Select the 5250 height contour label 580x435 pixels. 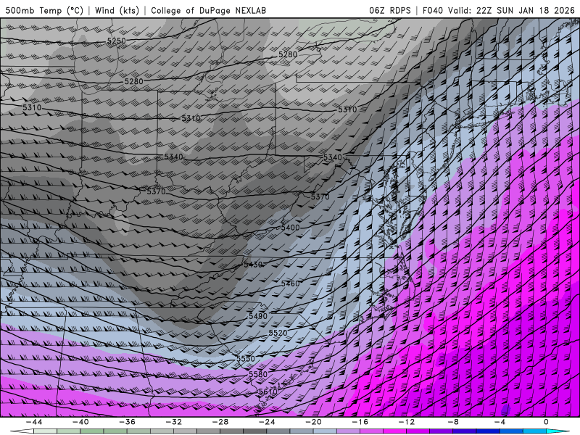coord(117,41)
